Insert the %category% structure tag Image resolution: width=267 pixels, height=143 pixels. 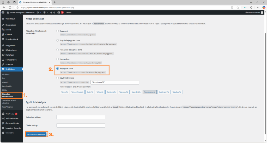163,92
